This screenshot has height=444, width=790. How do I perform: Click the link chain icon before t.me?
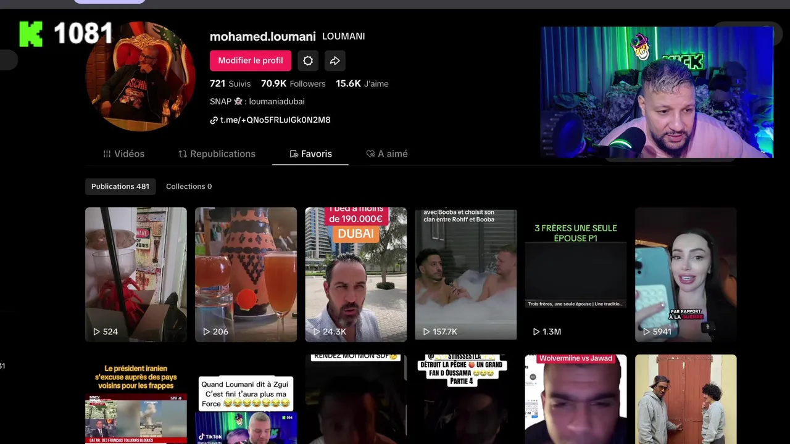click(214, 120)
